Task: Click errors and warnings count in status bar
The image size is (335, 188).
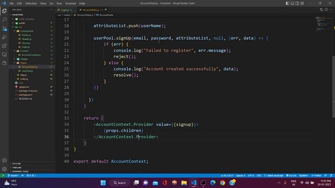Action: click(31, 175)
